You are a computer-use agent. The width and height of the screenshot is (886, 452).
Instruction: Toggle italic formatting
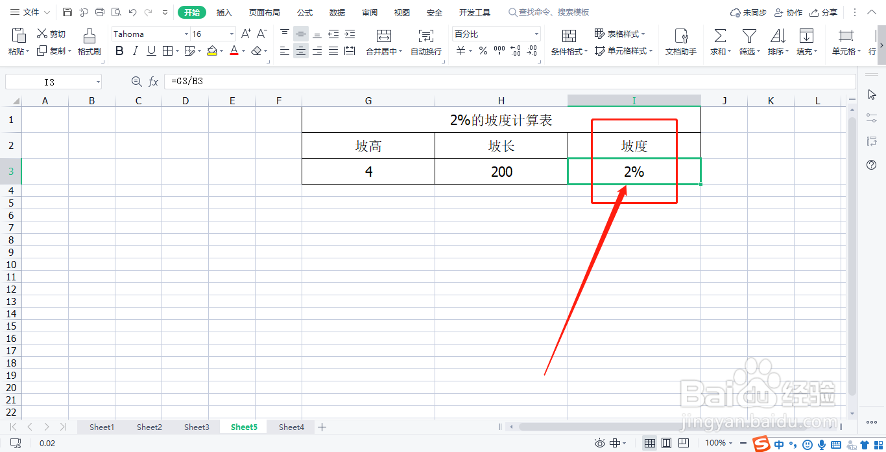[x=135, y=51]
